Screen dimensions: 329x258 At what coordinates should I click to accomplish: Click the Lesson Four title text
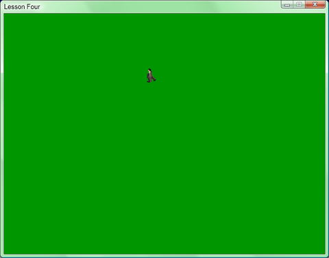(22, 7)
